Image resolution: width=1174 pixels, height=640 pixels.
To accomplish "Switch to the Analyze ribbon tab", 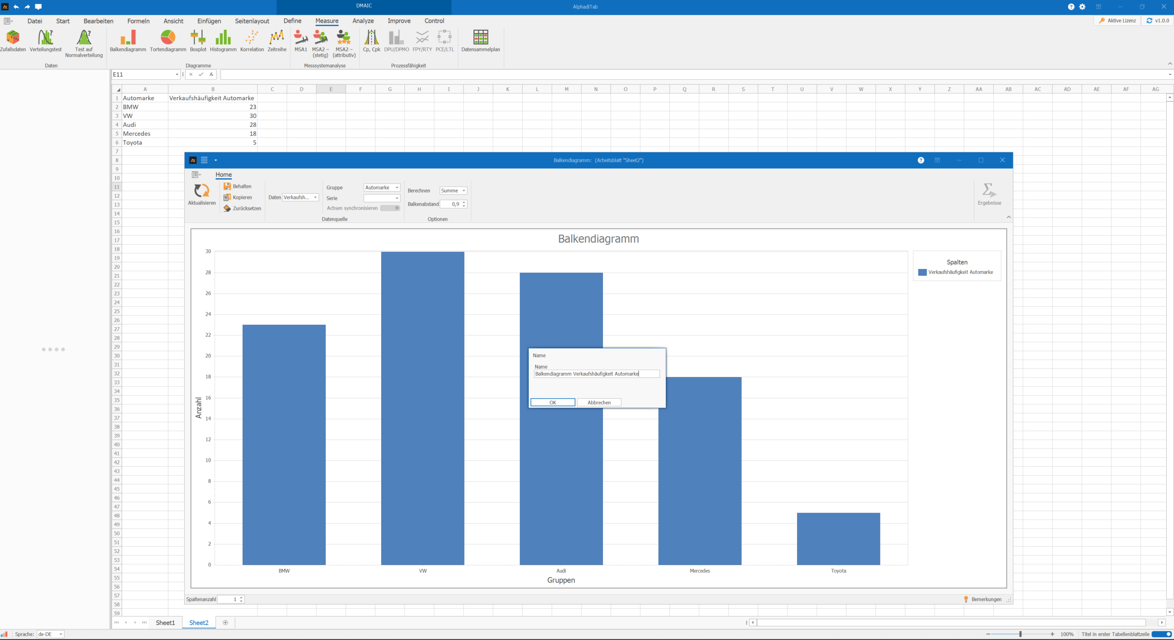I will click(363, 21).
